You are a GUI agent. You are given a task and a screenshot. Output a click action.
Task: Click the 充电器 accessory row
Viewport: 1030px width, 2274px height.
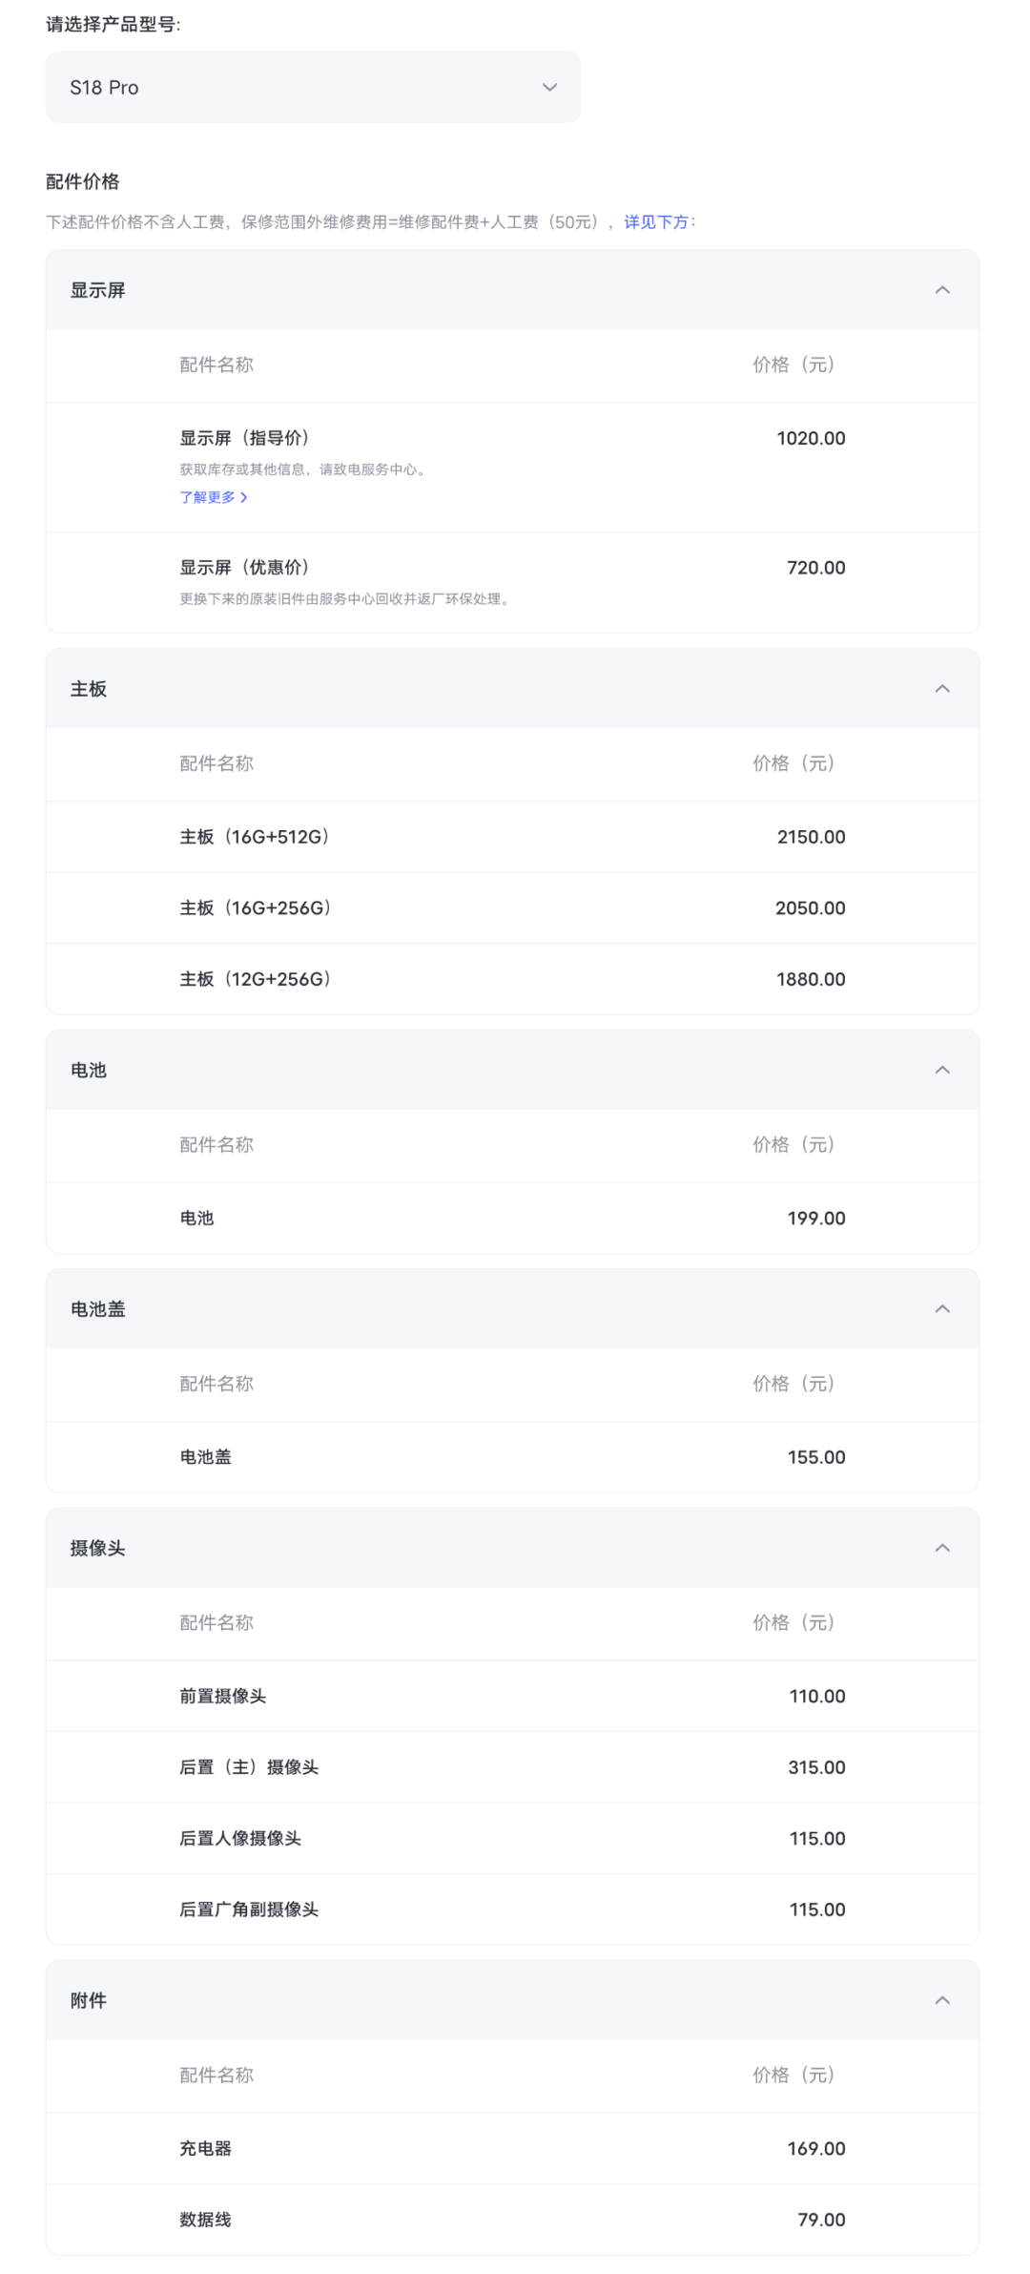[x=512, y=2148]
